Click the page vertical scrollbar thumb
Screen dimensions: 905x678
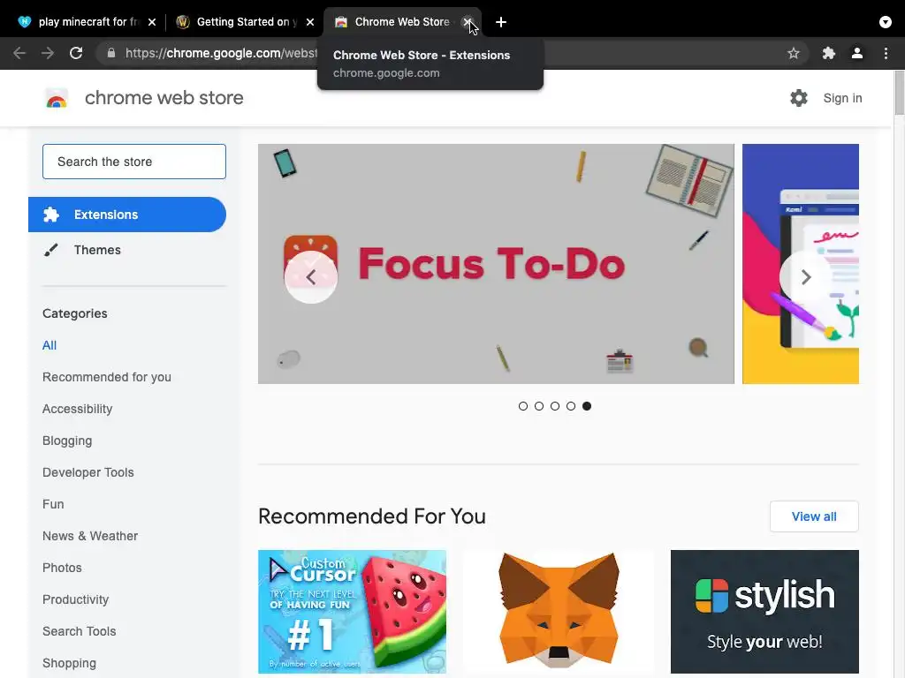click(x=899, y=93)
